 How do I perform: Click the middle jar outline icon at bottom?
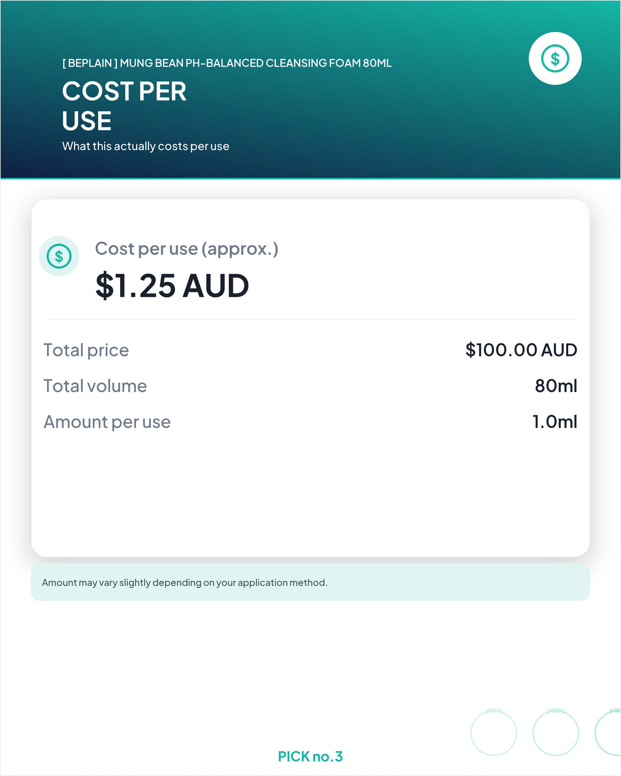click(x=556, y=732)
